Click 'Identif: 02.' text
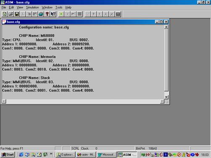 pyautogui.click(x=45, y=61)
